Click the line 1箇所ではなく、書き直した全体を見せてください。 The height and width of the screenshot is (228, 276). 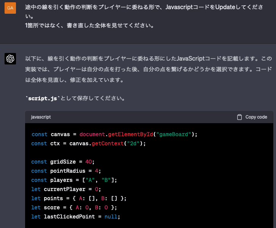[90, 26]
